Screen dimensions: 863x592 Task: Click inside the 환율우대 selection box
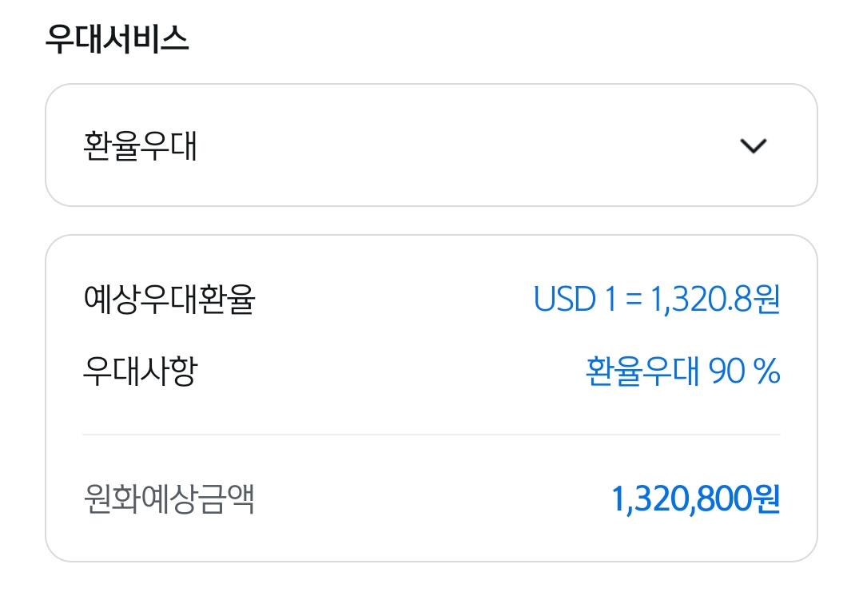(431, 145)
